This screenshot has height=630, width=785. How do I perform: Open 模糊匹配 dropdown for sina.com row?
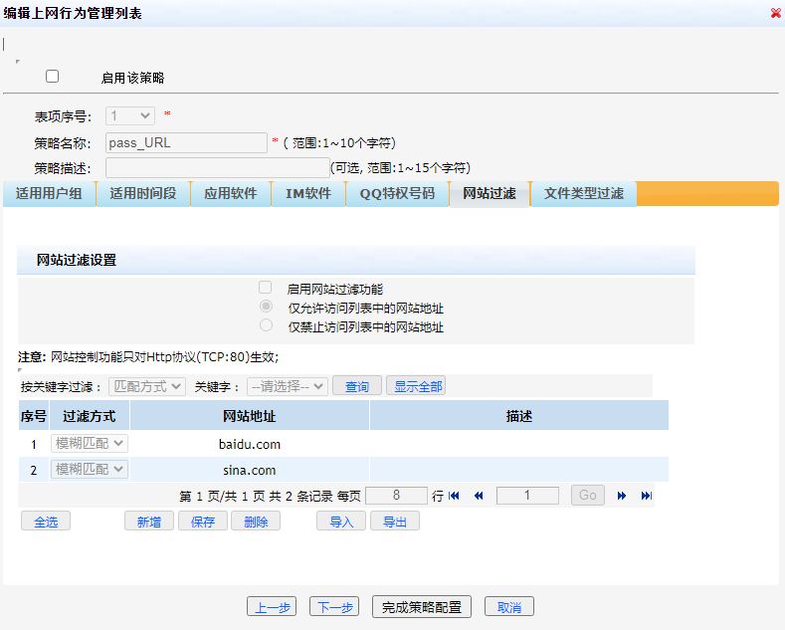coord(90,469)
